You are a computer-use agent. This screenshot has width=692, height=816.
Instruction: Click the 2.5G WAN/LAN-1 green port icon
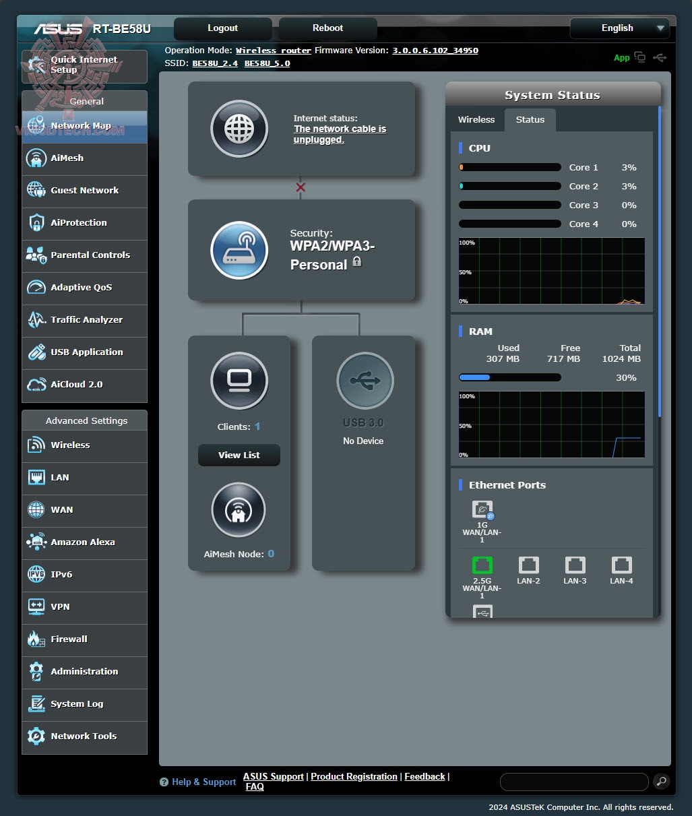pos(482,565)
